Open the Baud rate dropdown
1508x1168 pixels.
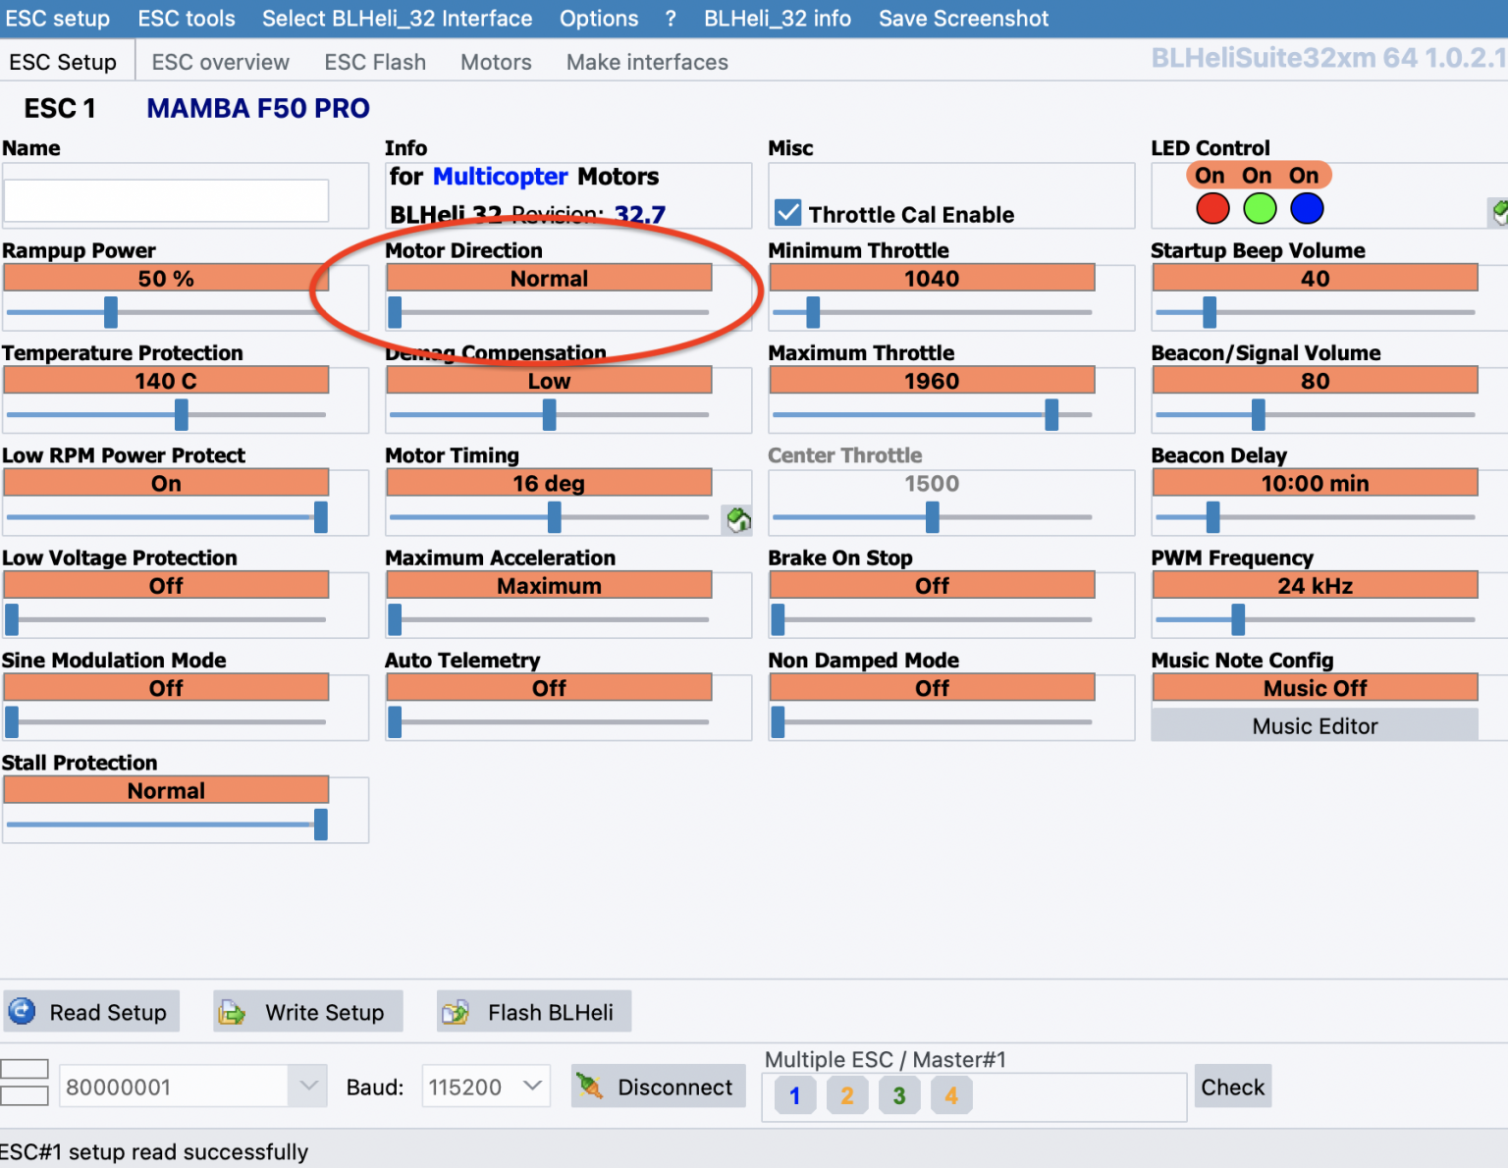tap(532, 1087)
